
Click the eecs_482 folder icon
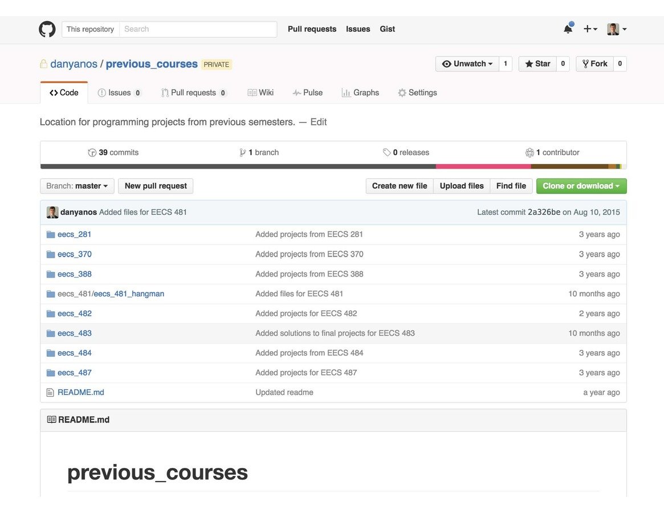51,313
